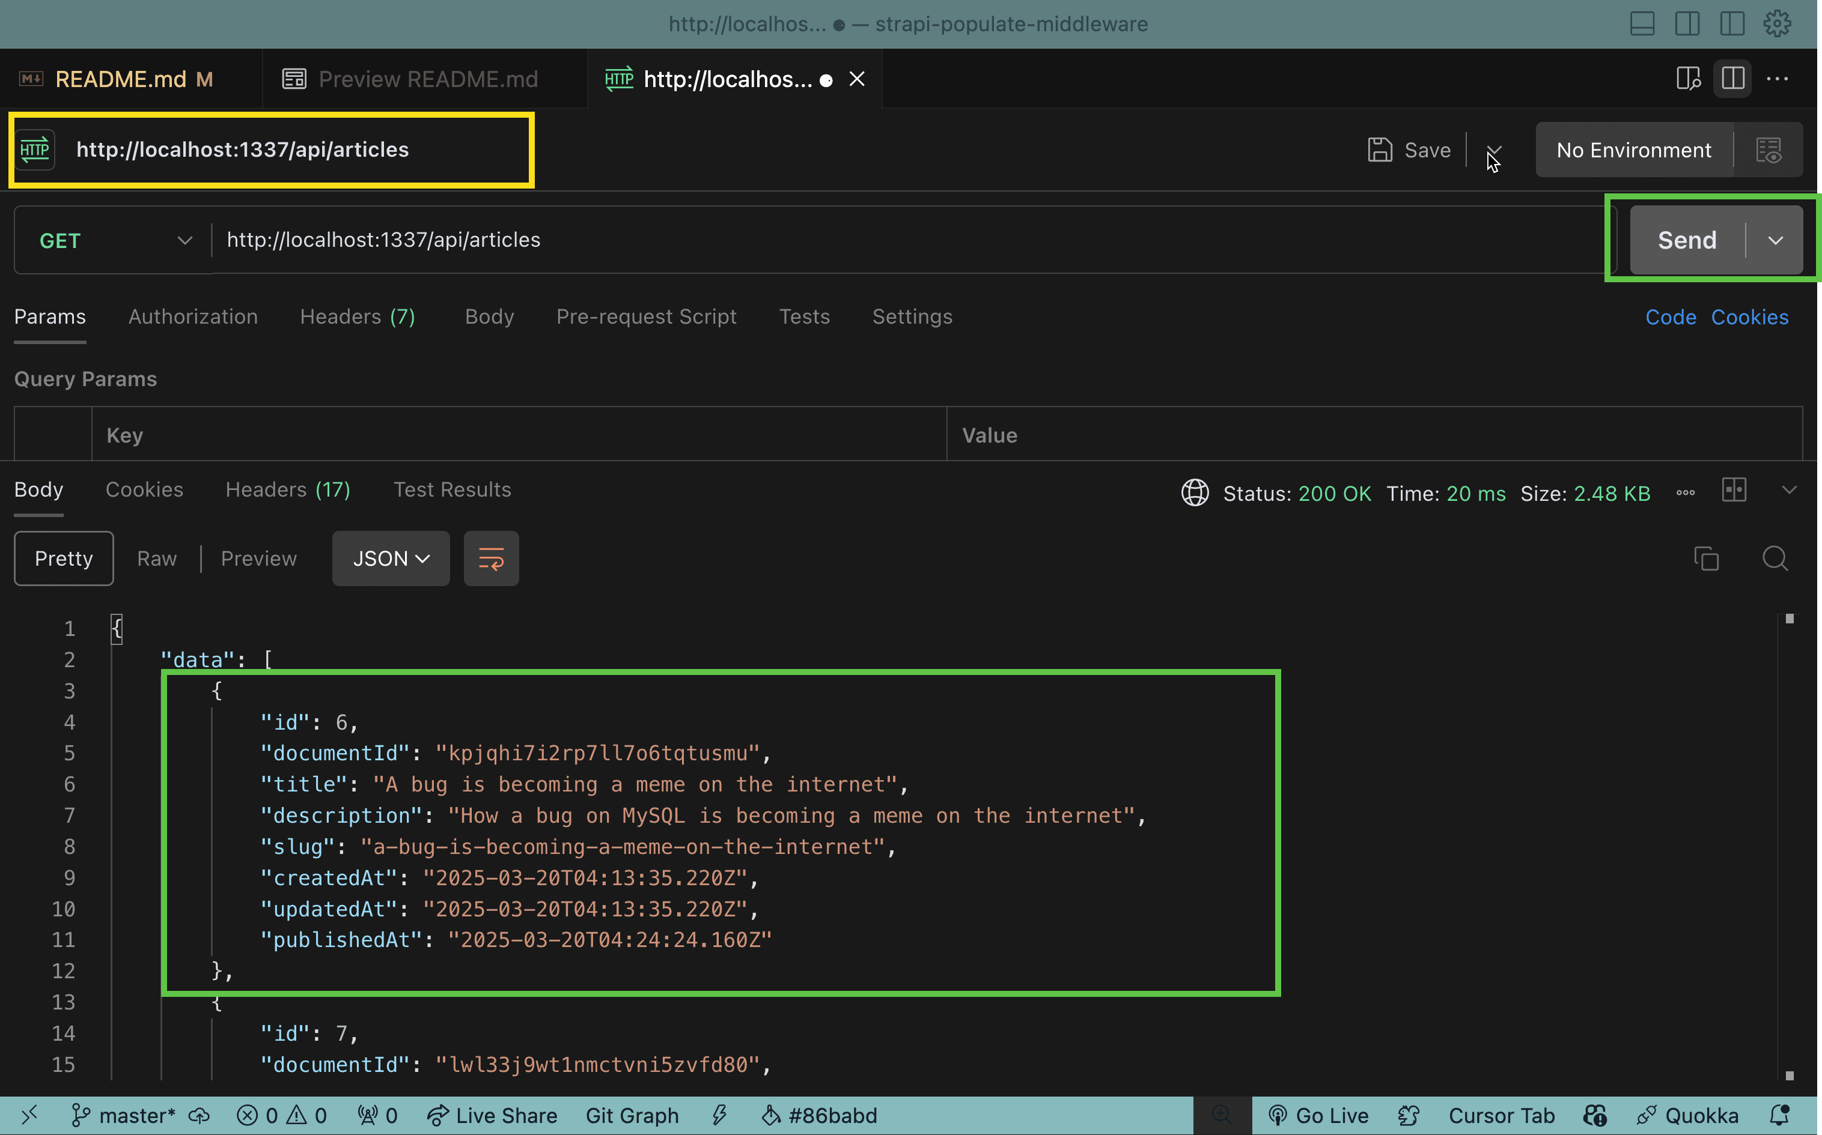The width and height of the screenshot is (1822, 1135).
Task: Toggle the word wrap icon
Action: click(x=491, y=558)
